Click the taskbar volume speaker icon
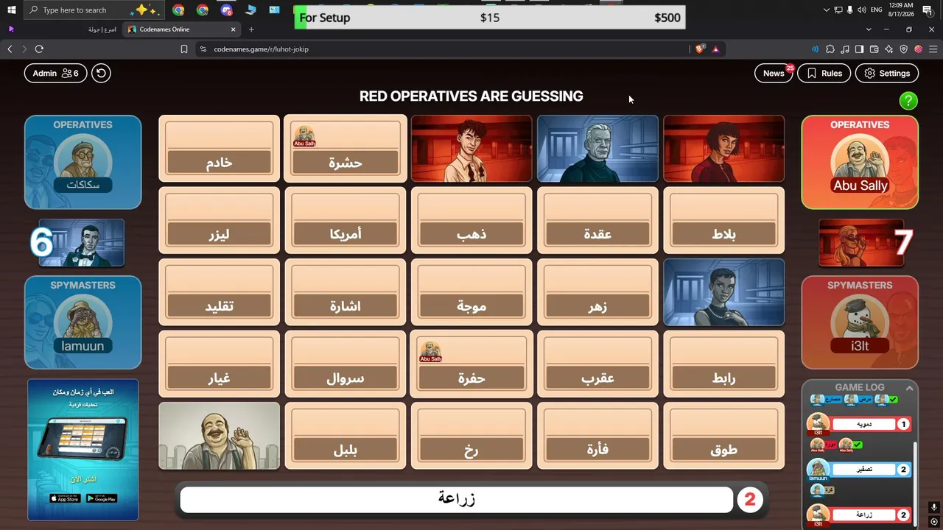The width and height of the screenshot is (943, 530). coord(861,10)
